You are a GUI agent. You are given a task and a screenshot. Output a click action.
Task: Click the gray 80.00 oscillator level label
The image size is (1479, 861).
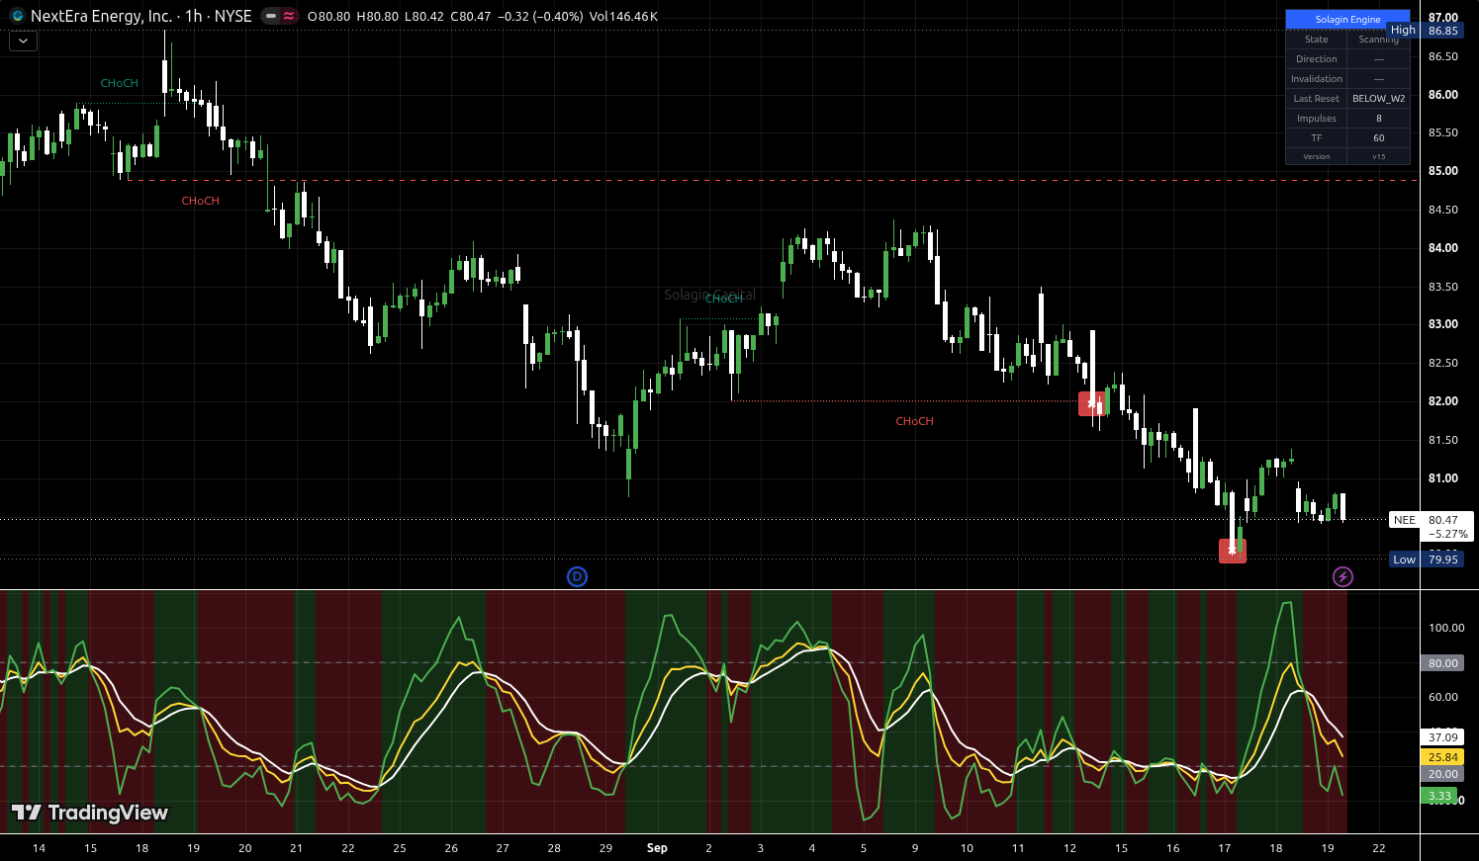coord(1442,663)
